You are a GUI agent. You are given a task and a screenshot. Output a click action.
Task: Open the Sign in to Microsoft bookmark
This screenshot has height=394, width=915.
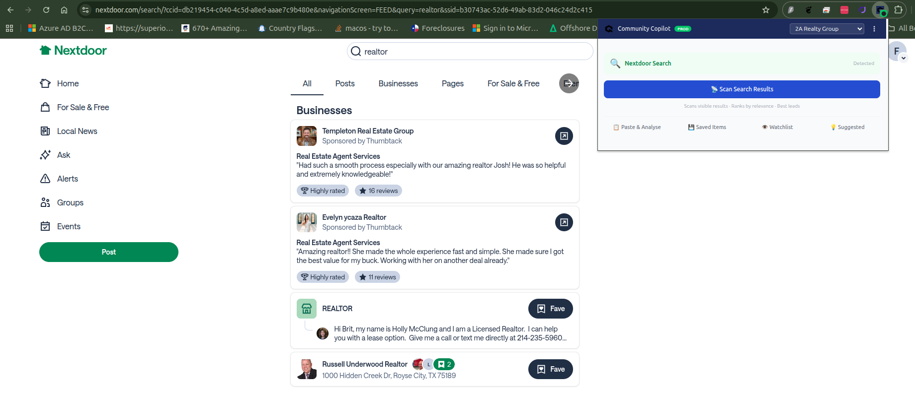coord(505,28)
